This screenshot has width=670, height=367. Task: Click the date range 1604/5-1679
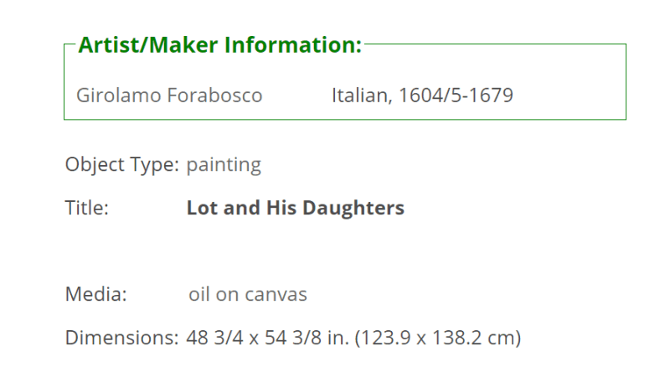click(456, 95)
